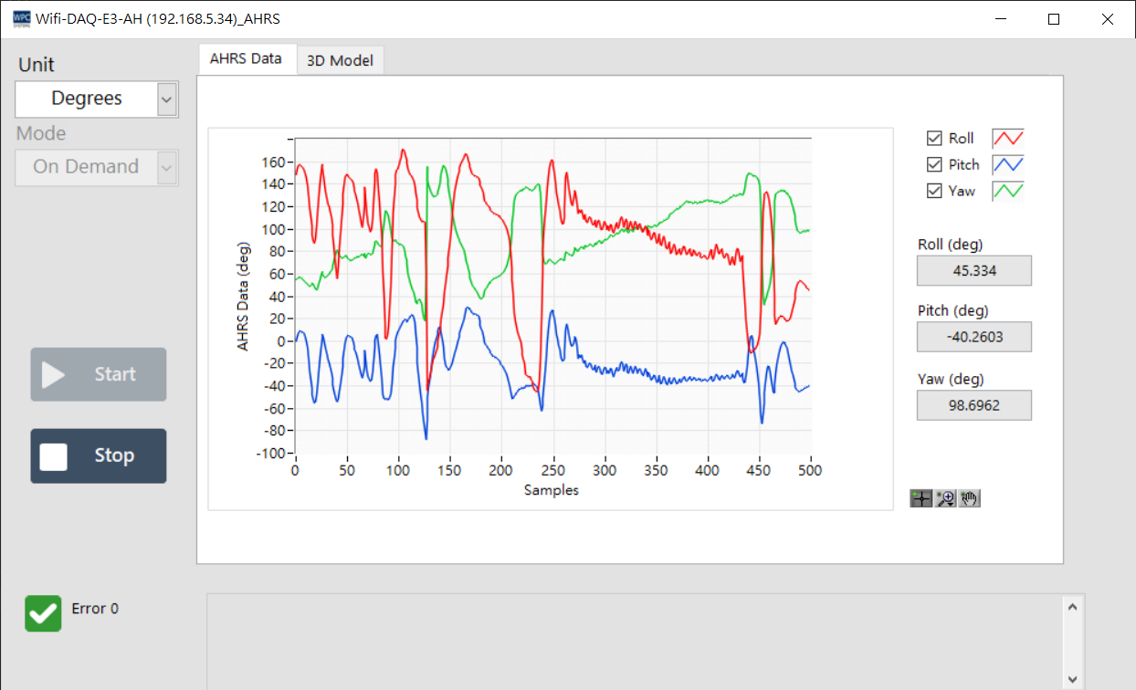
Task: Select the graph cursor crosshair tool
Action: (x=921, y=498)
